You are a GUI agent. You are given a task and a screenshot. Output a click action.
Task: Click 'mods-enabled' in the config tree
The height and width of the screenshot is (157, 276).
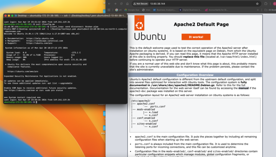[x=146, y=109]
